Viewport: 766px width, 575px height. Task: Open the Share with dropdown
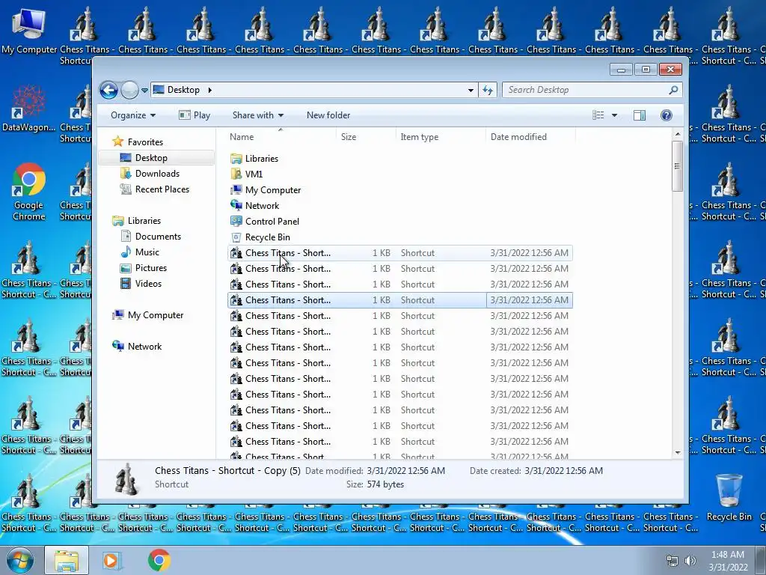pos(258,115)
